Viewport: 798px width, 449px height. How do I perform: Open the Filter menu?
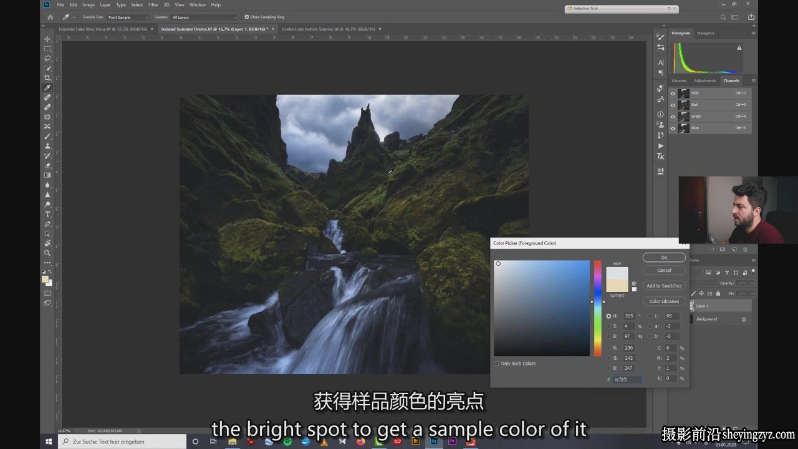[153, 5]
